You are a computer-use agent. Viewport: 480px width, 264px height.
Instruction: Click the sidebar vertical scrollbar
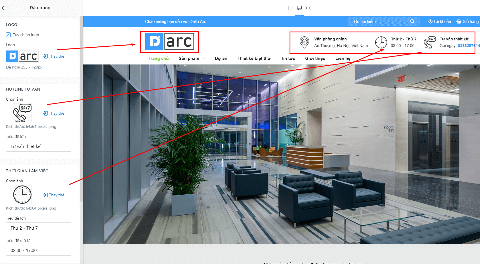81,109
